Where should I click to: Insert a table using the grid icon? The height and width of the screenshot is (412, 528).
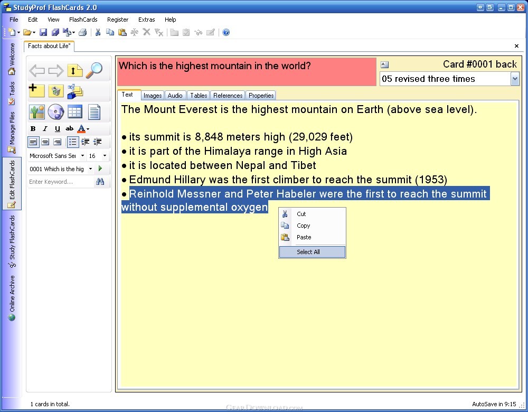point(75,112)
